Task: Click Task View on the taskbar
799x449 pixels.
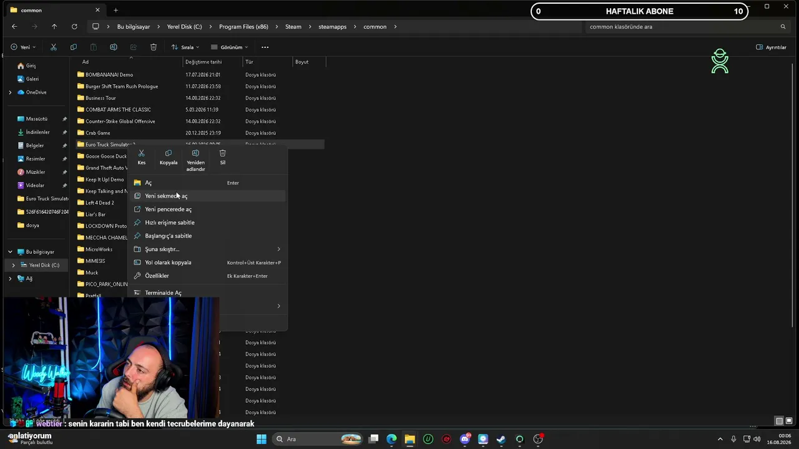Action: (x=373, y=439)
